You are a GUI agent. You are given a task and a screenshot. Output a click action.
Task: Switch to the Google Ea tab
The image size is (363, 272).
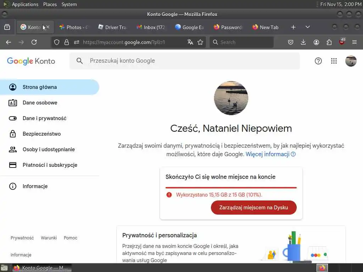point(189,27)
